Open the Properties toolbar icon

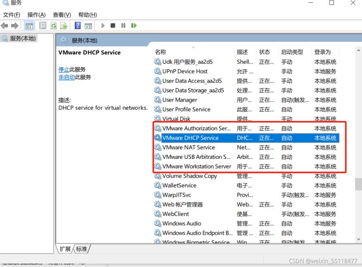[43, 26]
